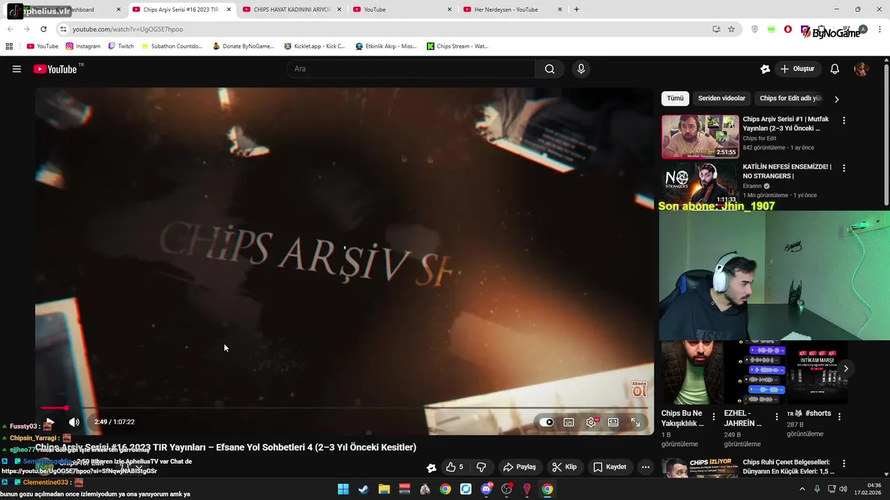890x500 pixels.
Task: Open the KATİLİN NEFESİ ENSEMİZDE video title
Action: [786, 171]
